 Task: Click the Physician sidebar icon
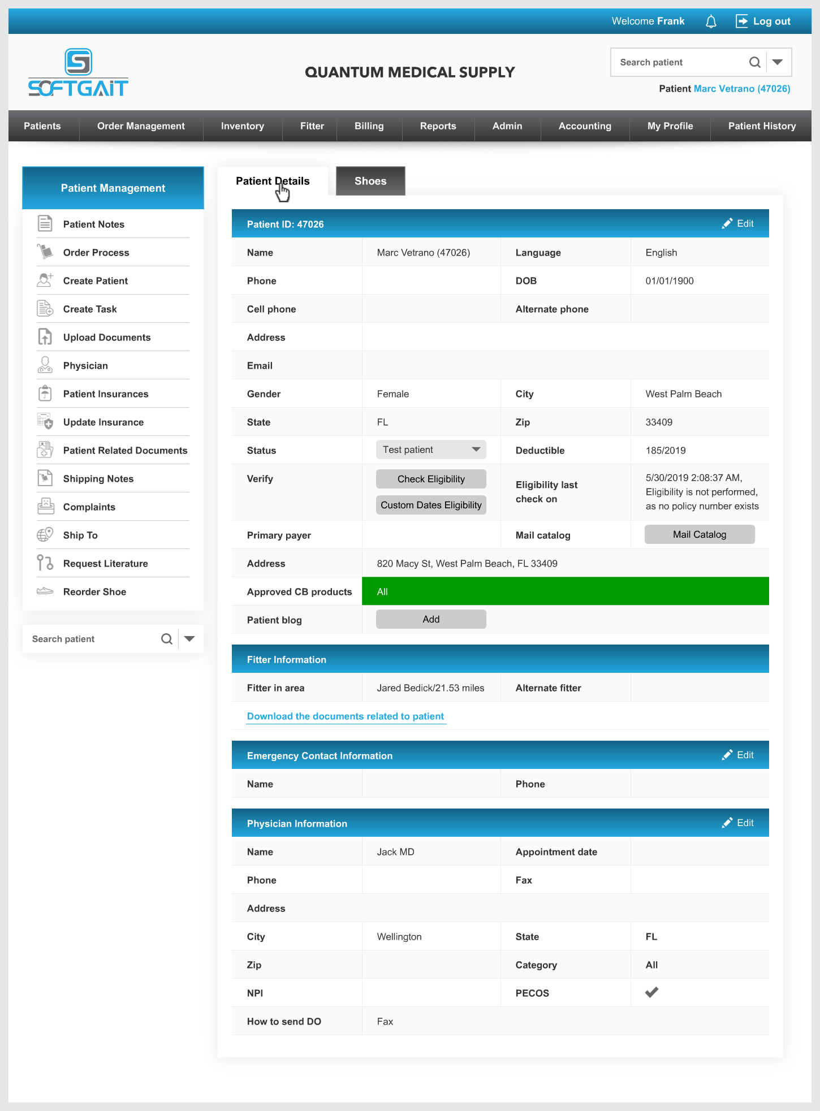(45, 365)
